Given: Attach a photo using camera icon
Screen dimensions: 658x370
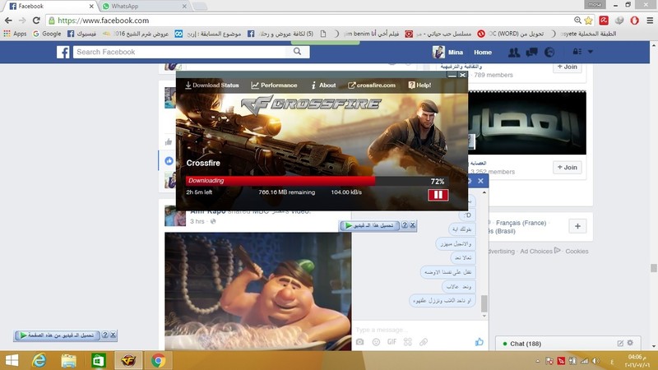Looking at the screenshot, I should [x=359, y=341].
